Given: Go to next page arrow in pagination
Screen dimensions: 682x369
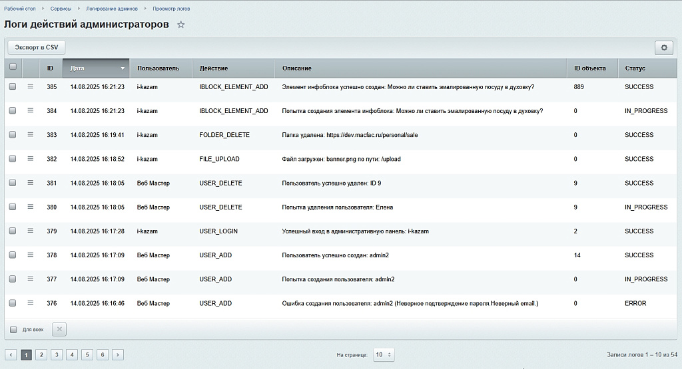Looking at the screenshot, I should point(117,355).
